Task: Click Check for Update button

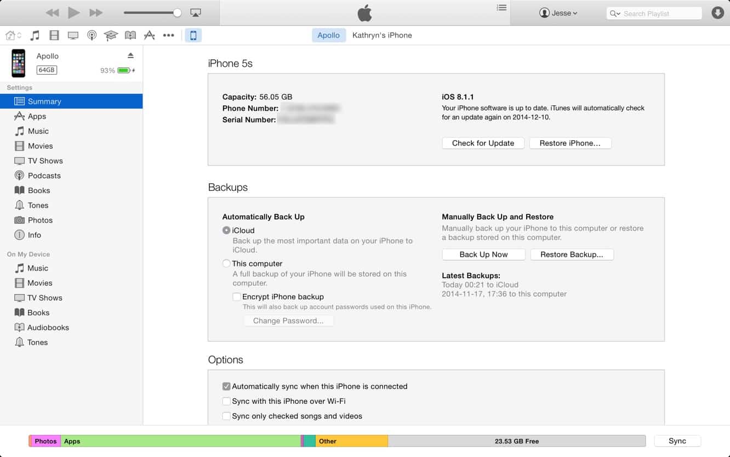Action: point(483,143)
